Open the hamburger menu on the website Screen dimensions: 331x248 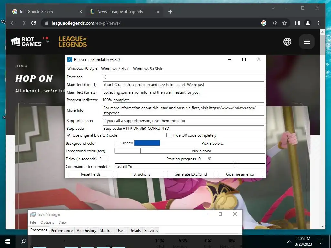(307, 42)
